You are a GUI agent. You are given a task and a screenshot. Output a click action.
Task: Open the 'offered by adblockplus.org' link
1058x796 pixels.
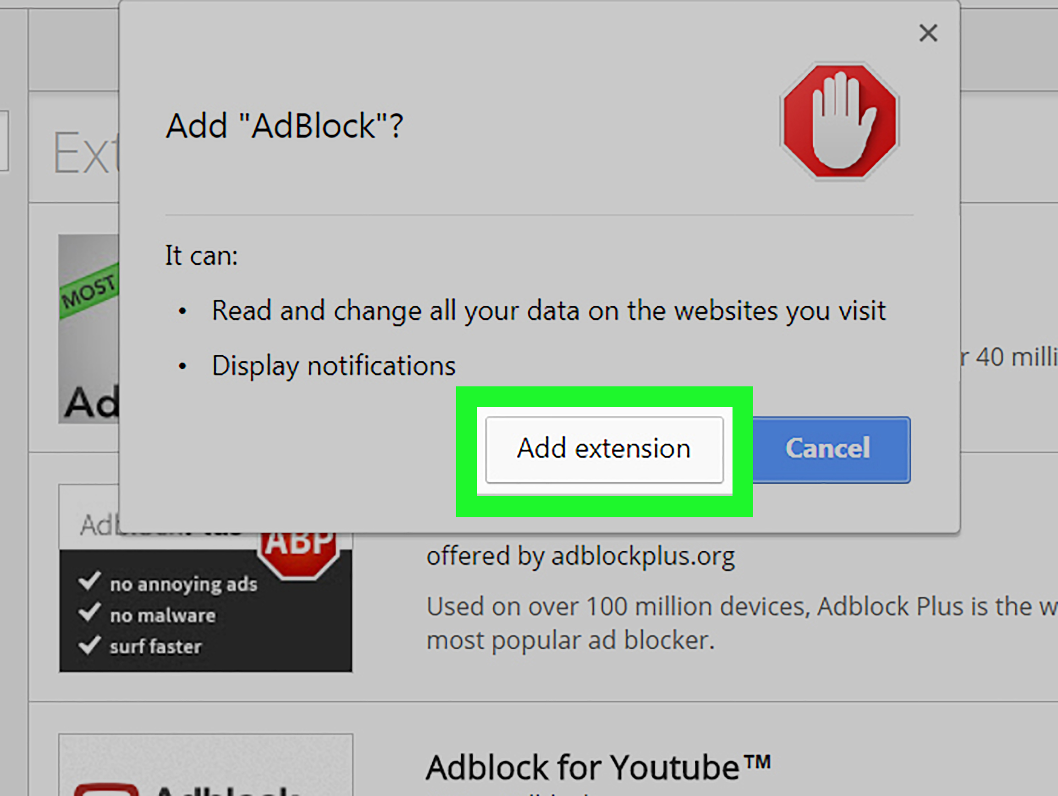[x=580, y=556]
